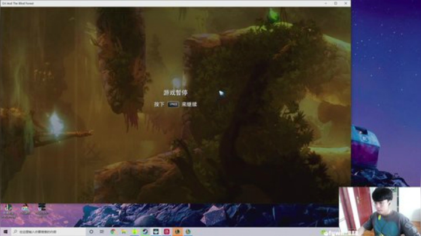The width and height of the screenshot is (421, 236).
Task: Open Cortana from the taskbar circle icon
Action: coord(91,231)
